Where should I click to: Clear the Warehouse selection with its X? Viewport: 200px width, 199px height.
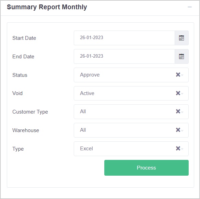(x=178, y=130)
